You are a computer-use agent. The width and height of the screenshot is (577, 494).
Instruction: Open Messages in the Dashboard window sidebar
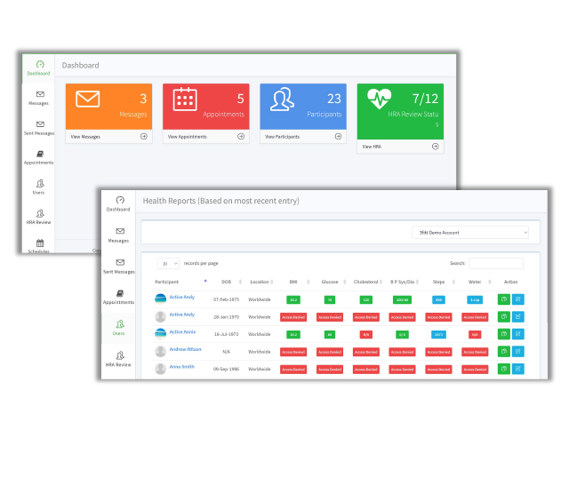pos(38,99)
